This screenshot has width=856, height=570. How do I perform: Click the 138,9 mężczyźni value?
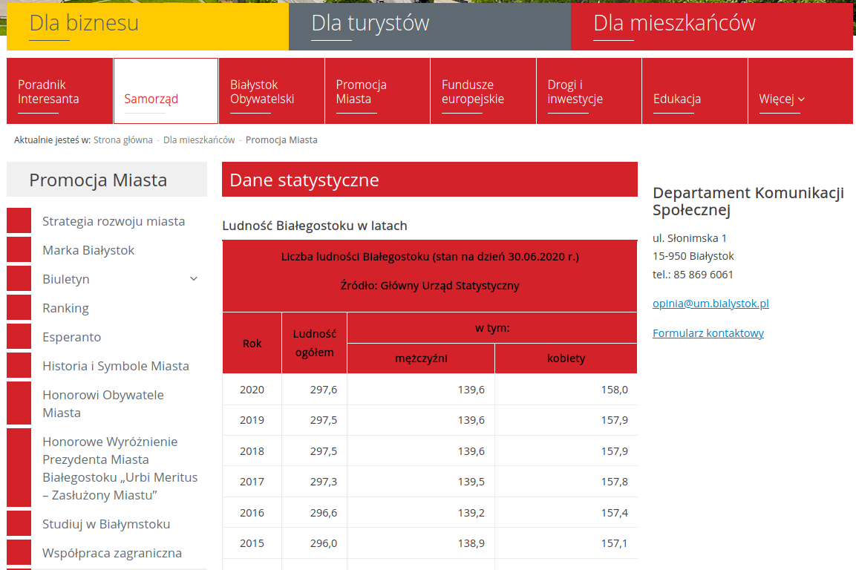pyautogui.click(x=471, y=543)
